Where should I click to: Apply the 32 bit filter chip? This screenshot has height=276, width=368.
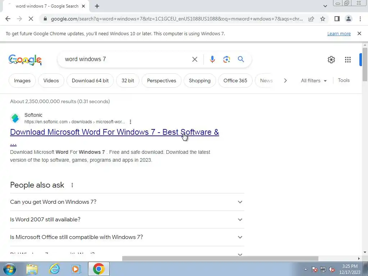click(128, 80)
